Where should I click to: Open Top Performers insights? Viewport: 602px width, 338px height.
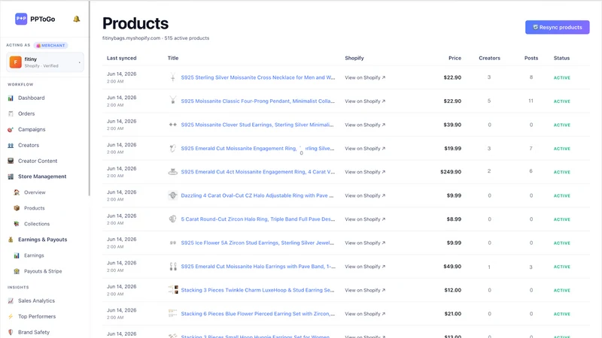coord(37,316)
